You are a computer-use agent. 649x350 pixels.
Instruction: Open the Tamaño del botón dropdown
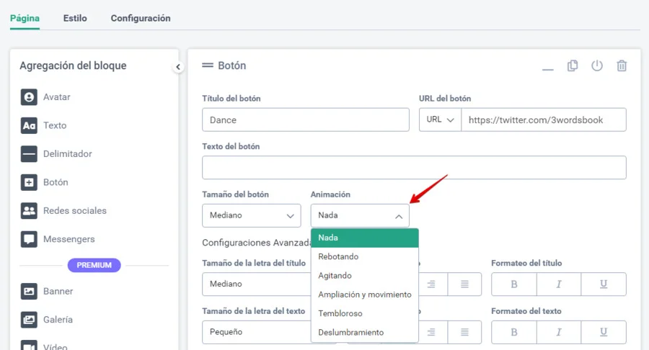pyautogui.click(x=252, y=215)
